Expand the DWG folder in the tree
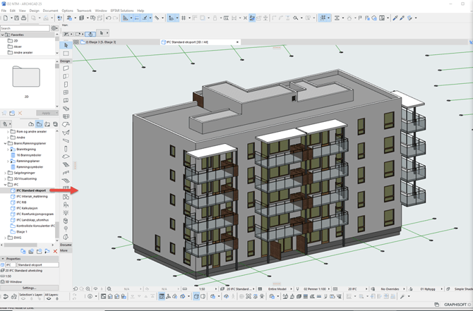The height and width of the screenshot is (311, 473). (x=6, y=238)
